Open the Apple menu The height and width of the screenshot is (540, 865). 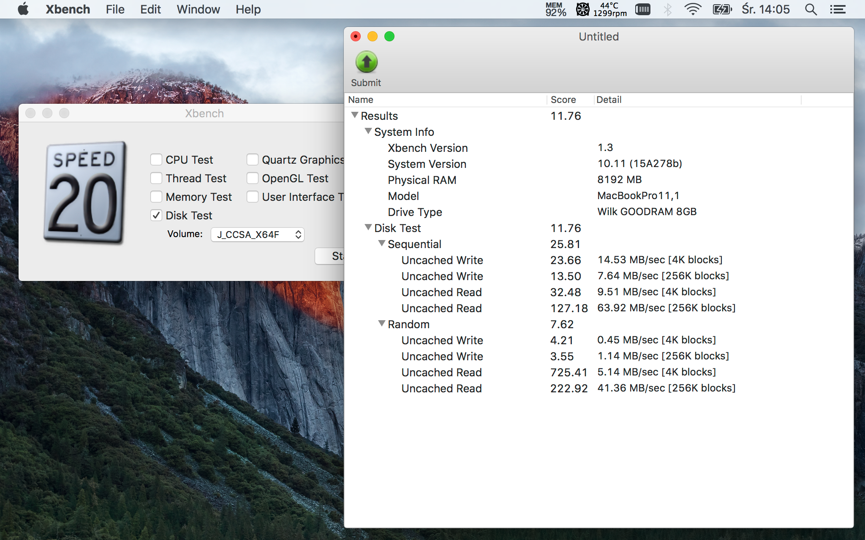[24, 9]
